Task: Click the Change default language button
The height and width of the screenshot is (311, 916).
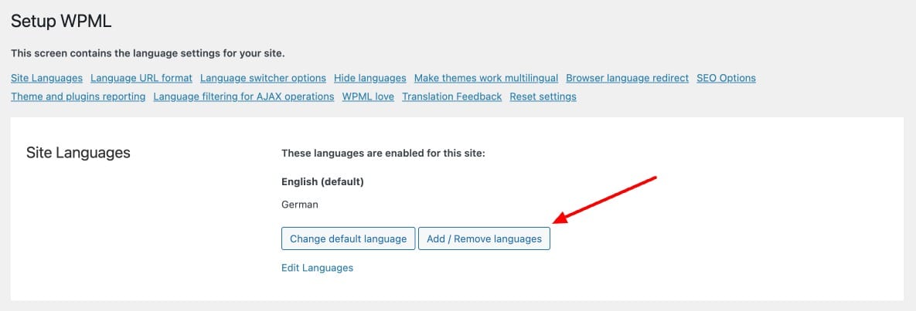Action: (348, 238)
